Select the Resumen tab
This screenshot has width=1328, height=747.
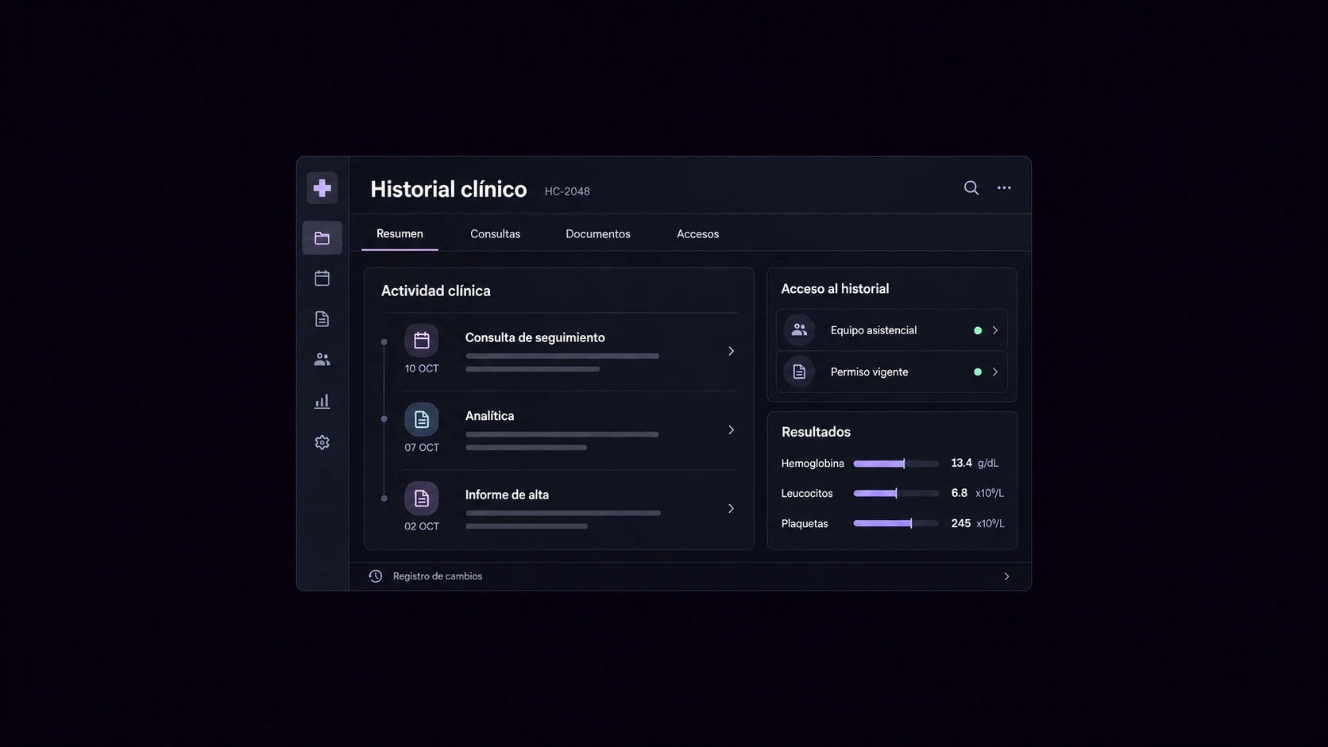pos(400,234)
